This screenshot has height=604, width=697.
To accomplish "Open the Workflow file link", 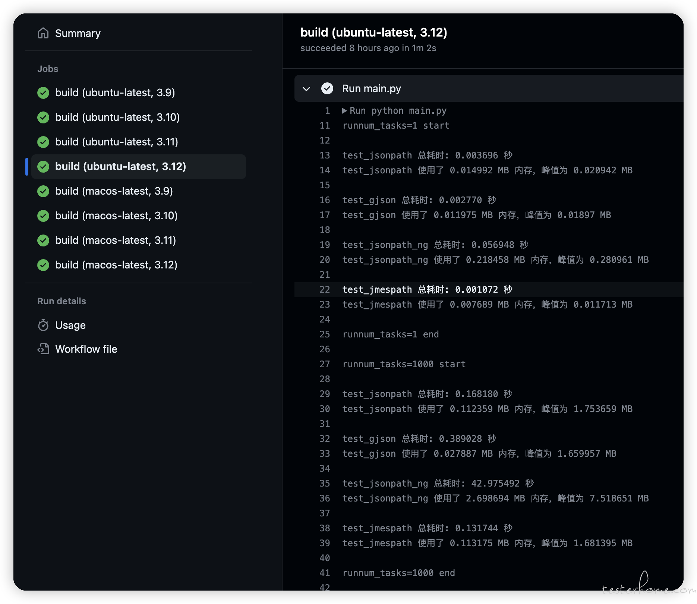I will (x=86, y=349).
